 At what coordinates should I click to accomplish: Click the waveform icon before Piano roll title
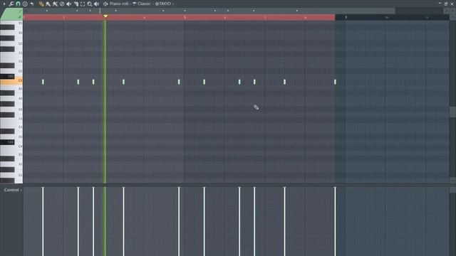point(105,4)
